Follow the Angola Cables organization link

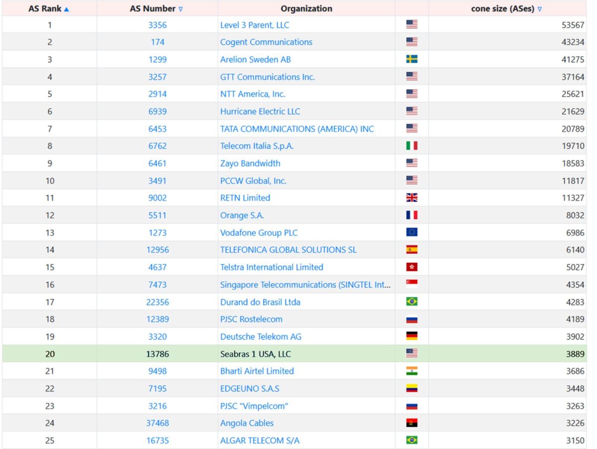247,423
